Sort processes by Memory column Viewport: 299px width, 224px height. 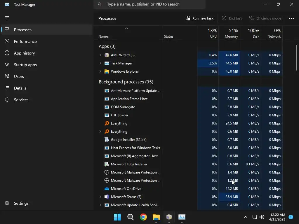[229, 33]
